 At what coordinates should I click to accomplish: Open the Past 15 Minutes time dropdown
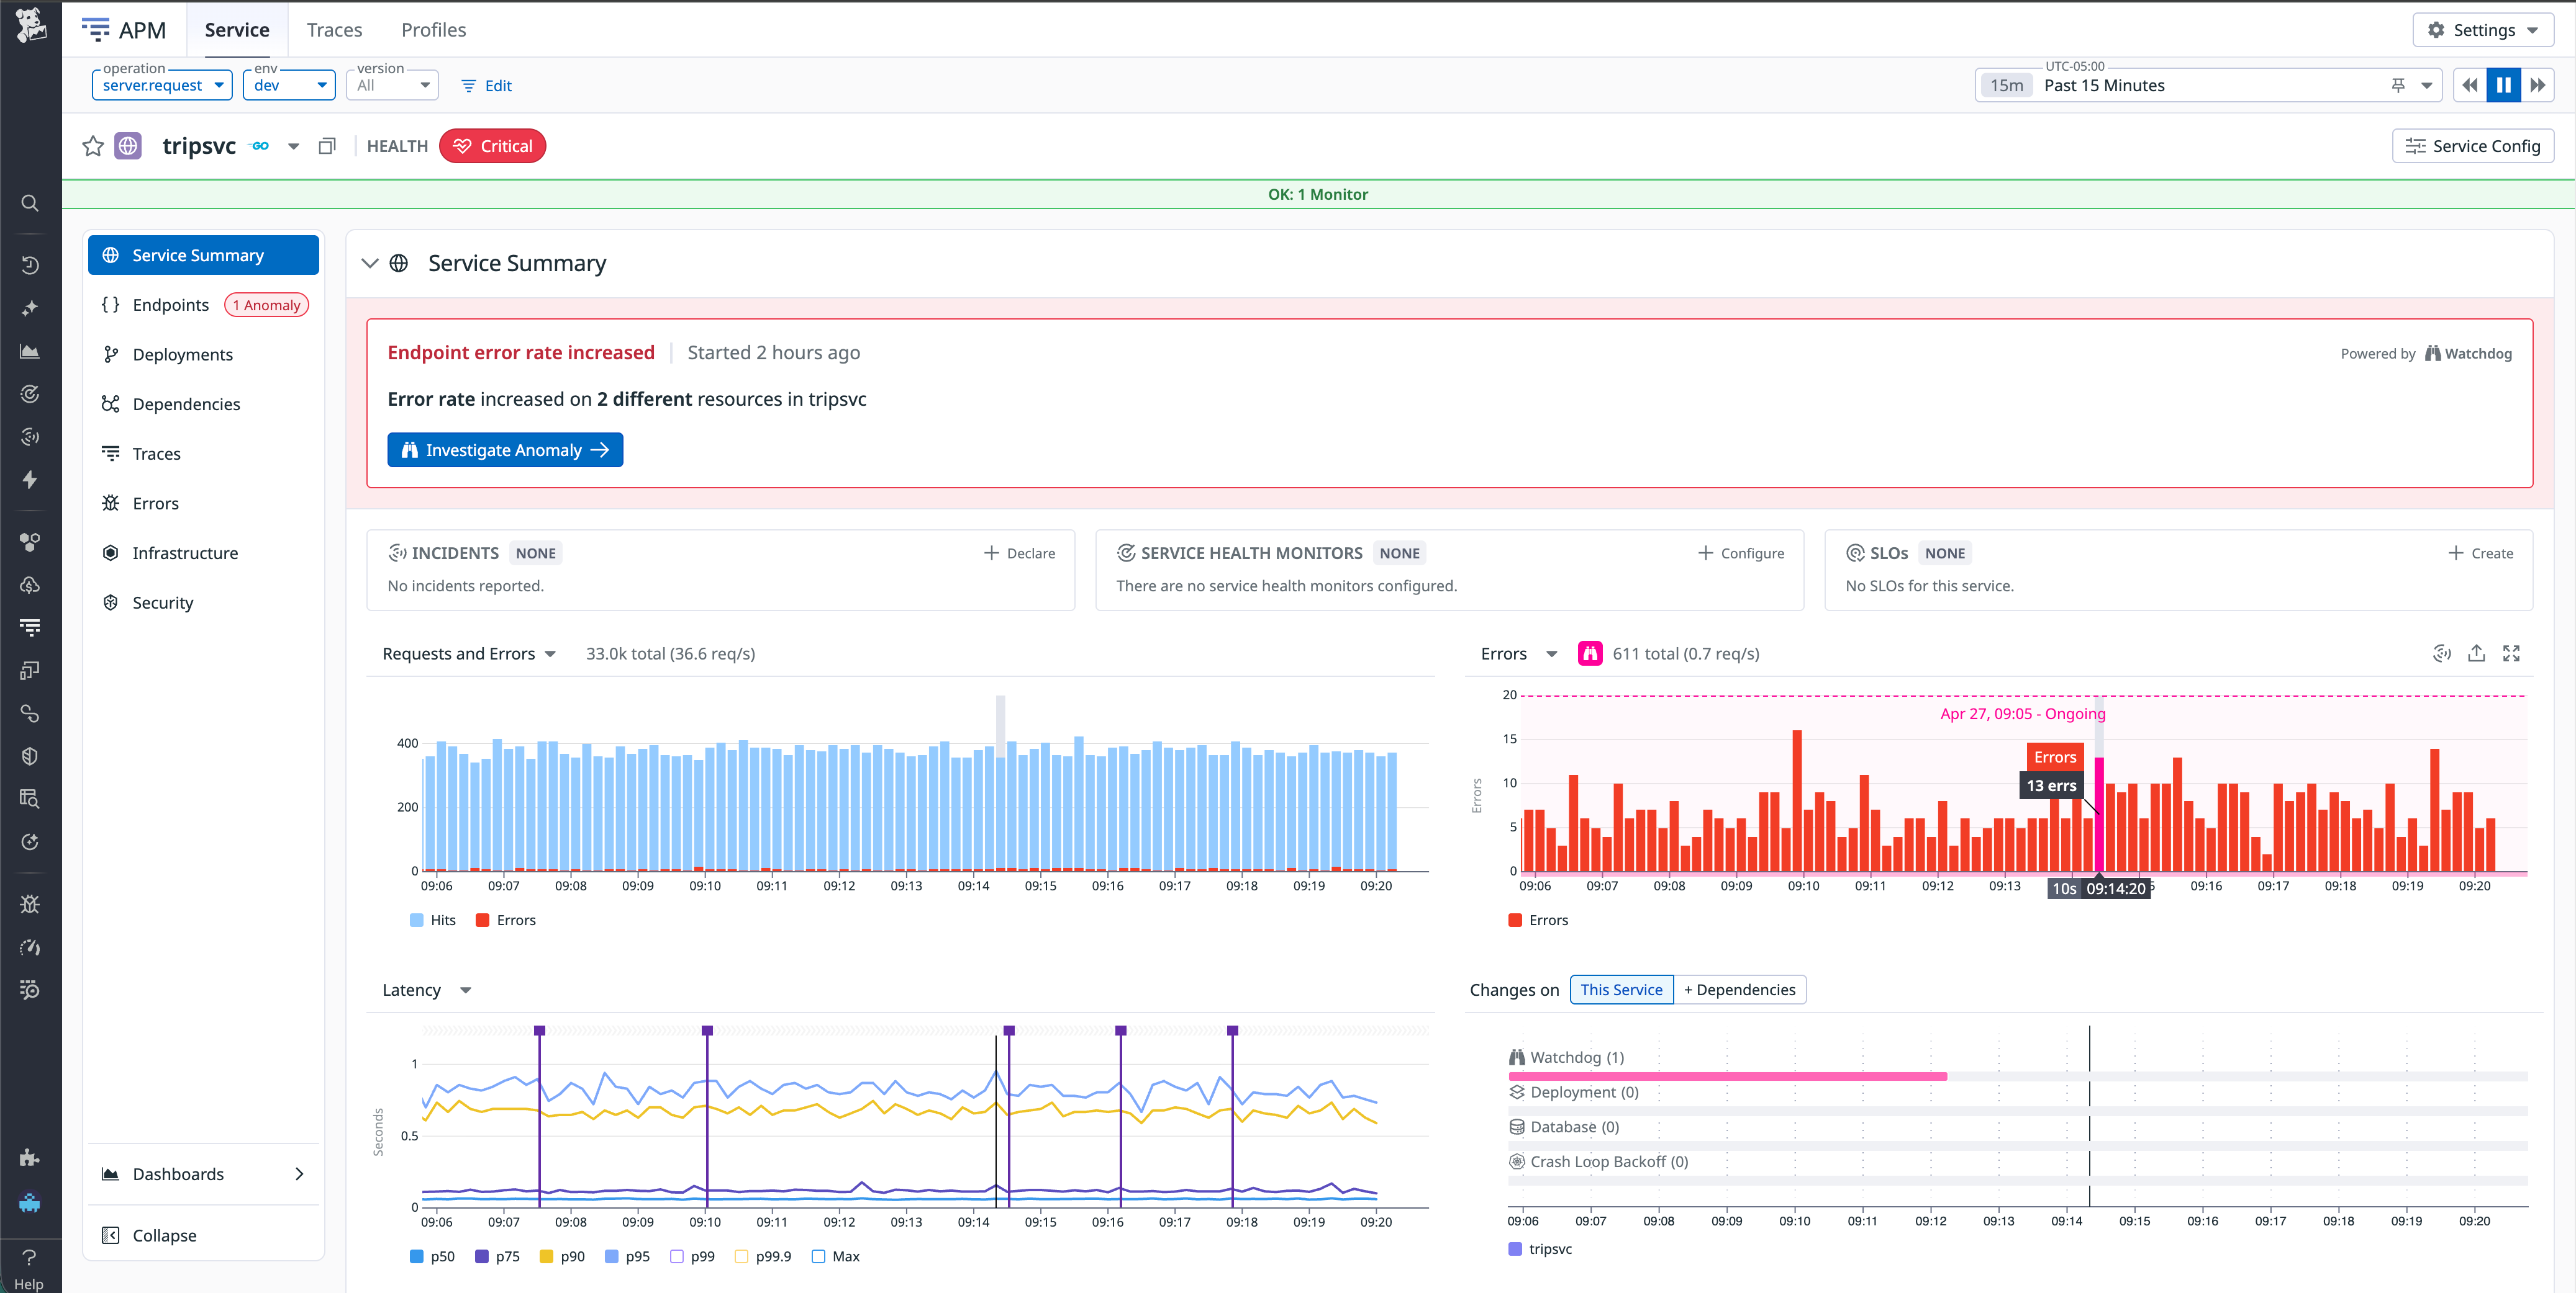tap(2208, 86)
